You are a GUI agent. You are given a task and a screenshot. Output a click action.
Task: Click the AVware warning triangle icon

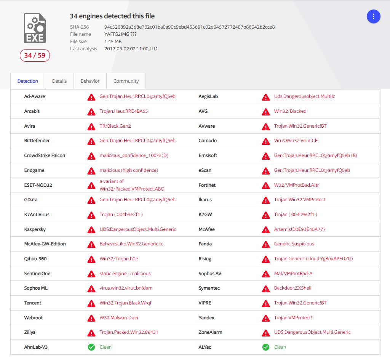266,127
